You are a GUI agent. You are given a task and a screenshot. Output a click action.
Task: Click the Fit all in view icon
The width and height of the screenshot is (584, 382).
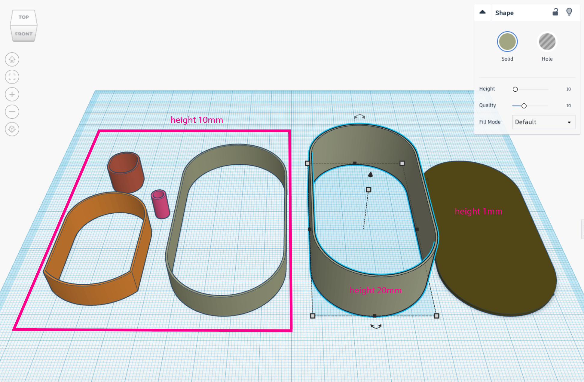point(12,77)
